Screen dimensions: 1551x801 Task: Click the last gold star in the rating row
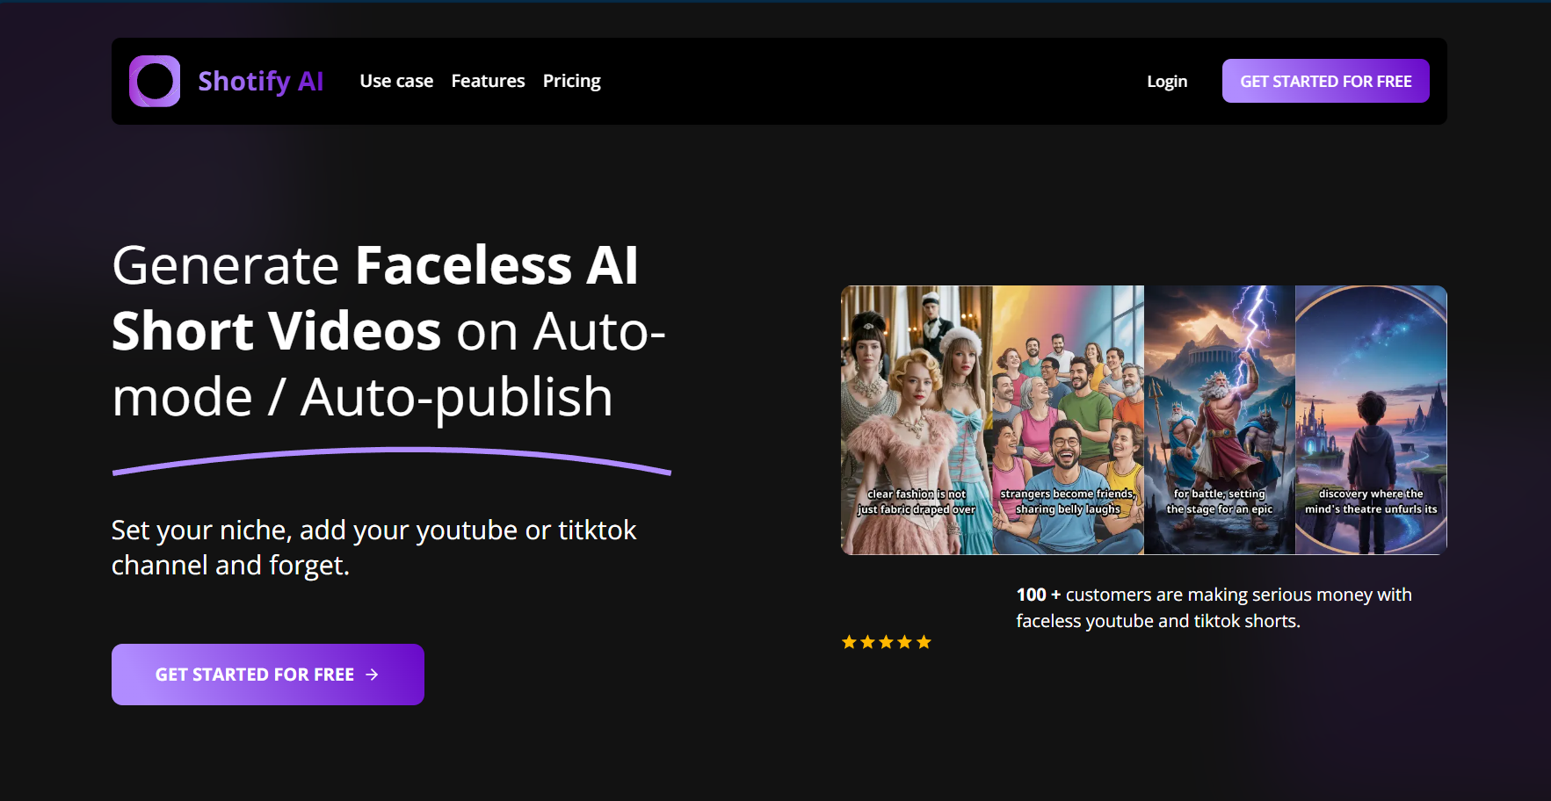pos(924,641)
